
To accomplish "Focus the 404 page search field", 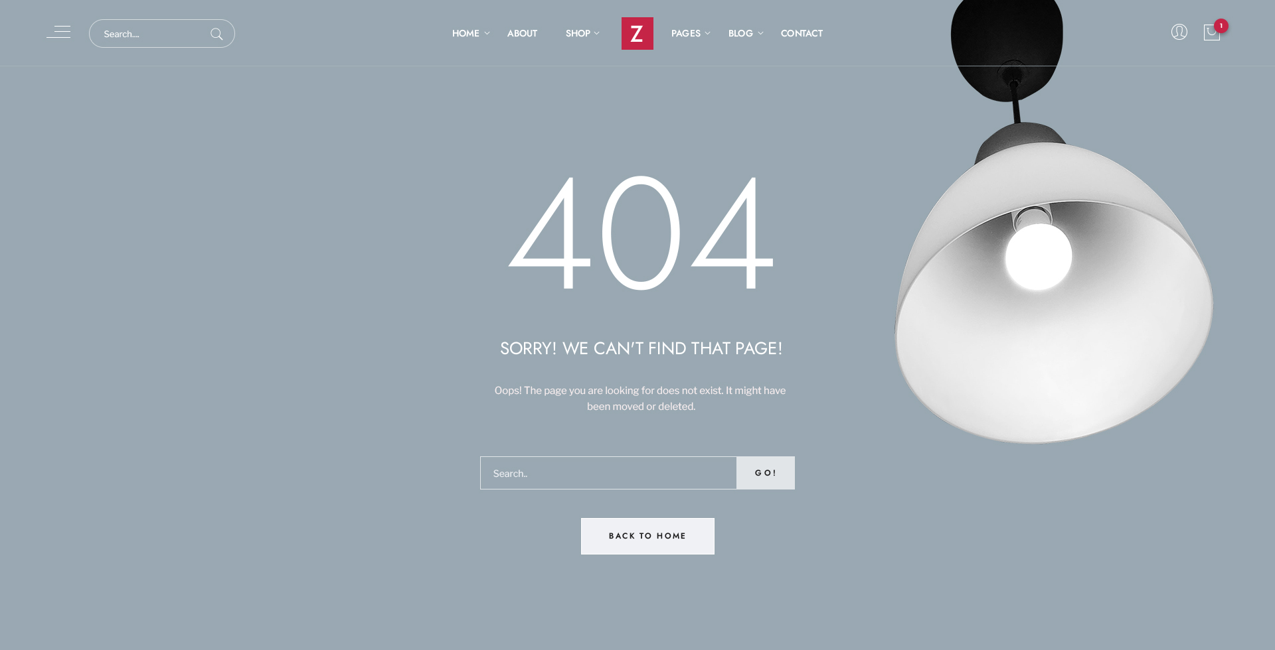I will click(608, 473).
